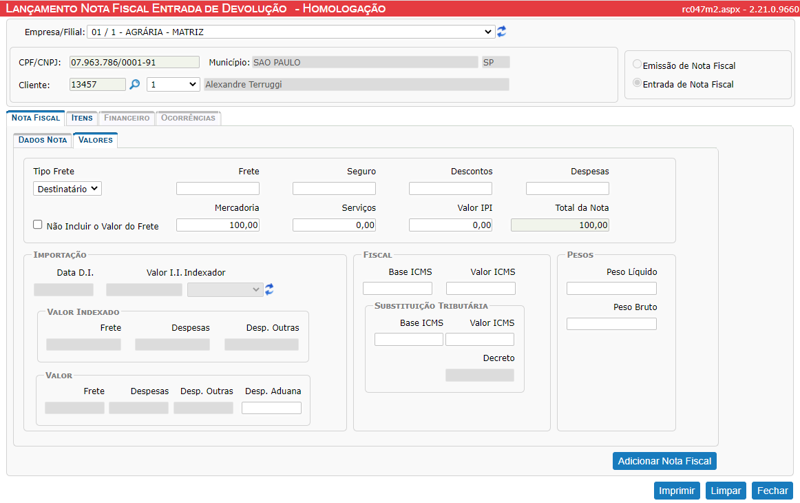This screenshot has width=800, height=503.
Task: Open the Empresa/Filial dropdown
Action: tap(291, 32)
